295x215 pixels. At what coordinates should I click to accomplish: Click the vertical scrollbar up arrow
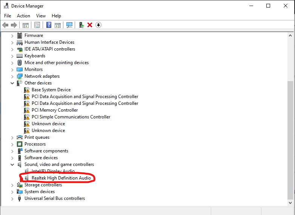[290, 35]
